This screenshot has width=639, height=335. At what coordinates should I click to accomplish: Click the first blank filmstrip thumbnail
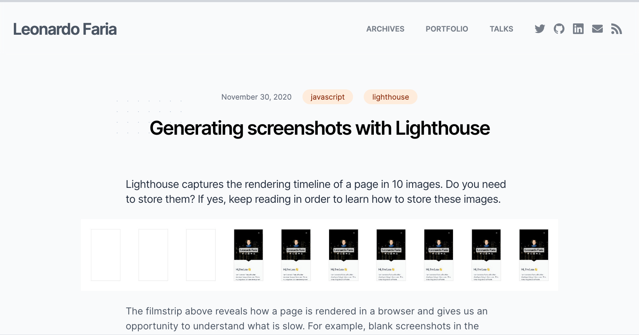[x=105, y=255]
